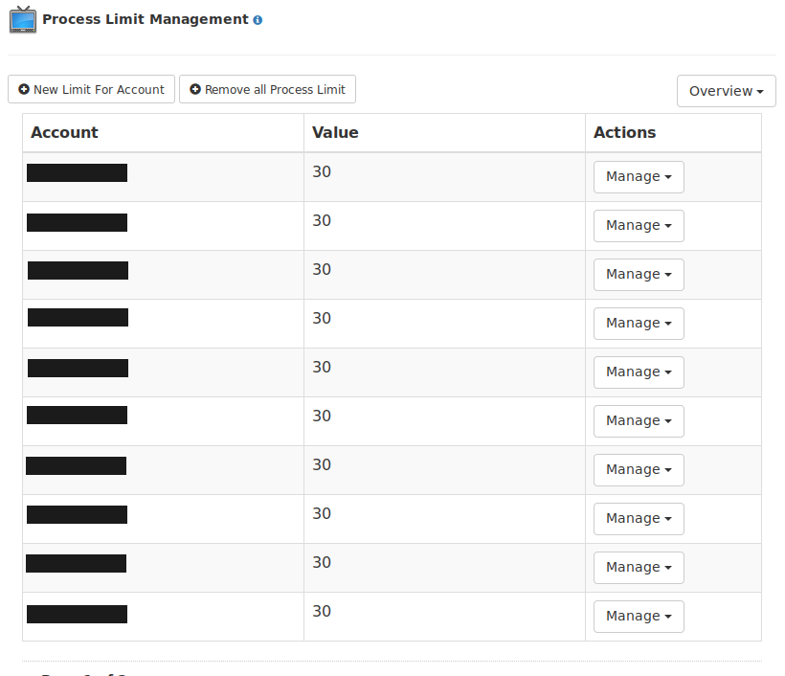Select the value 30 in the first row
The height and width of the screenshot is (676, 785).
point(322,171)
